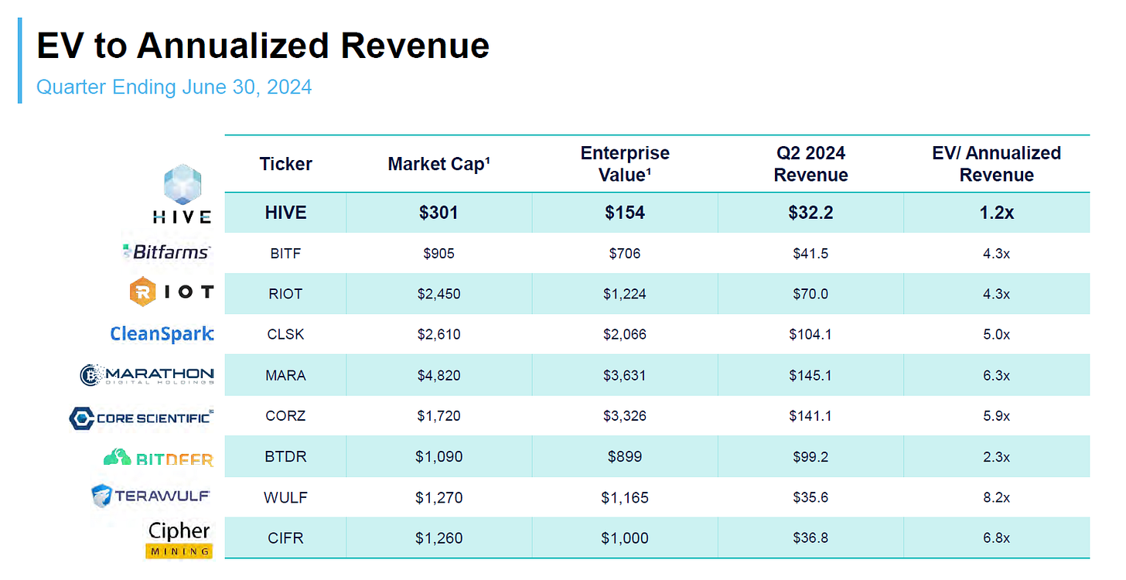Click CLSK market cap $2,610
Image resolution: width=1126 pixels, height=580 pixels.
[x=438, y=335]
